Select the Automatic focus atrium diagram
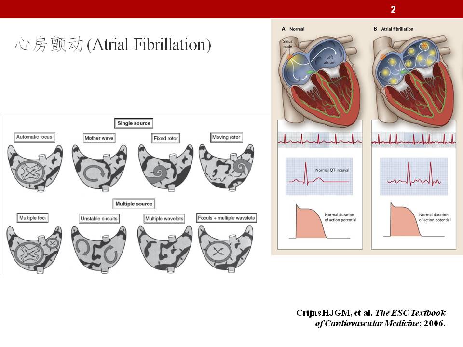 (x=33, y=168)
